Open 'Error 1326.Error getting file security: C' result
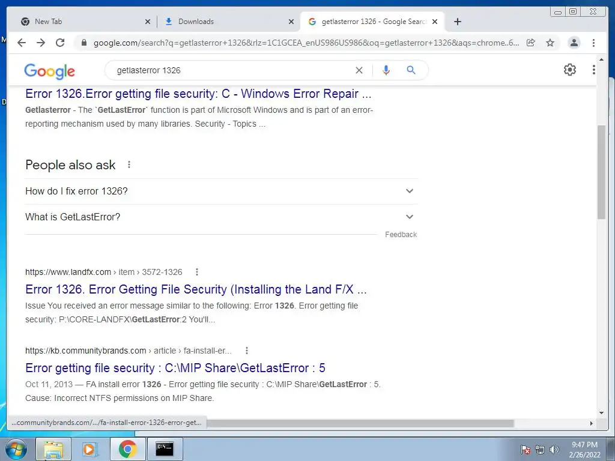The height and width of the screenshot is (461, 615). (x=198, y=94)
